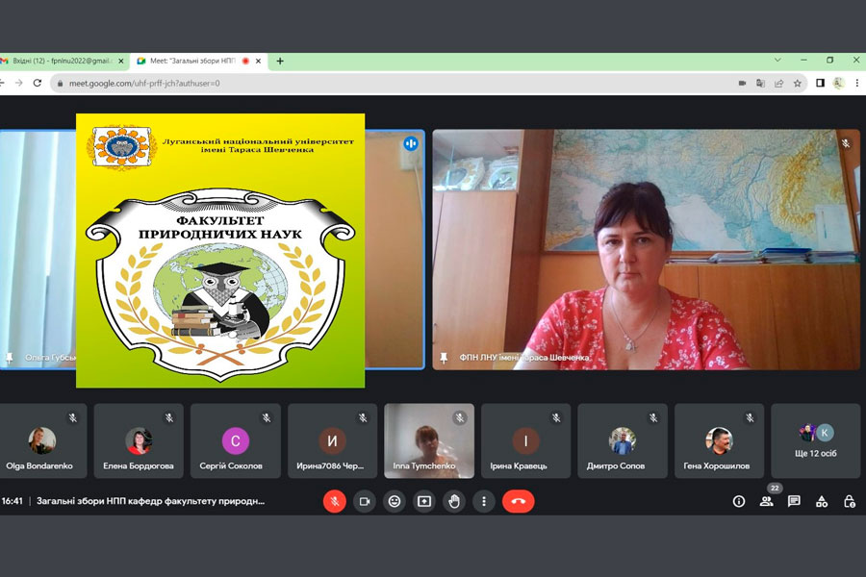Click the pin icon on Ольга tile
The height and width of the screenshot is (577, 866).
[9, 358]
